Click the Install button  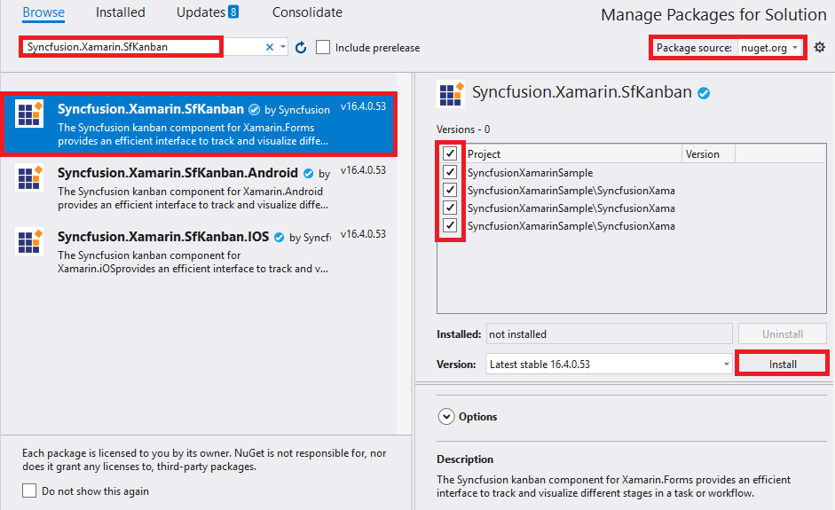(x=782, y=364)
